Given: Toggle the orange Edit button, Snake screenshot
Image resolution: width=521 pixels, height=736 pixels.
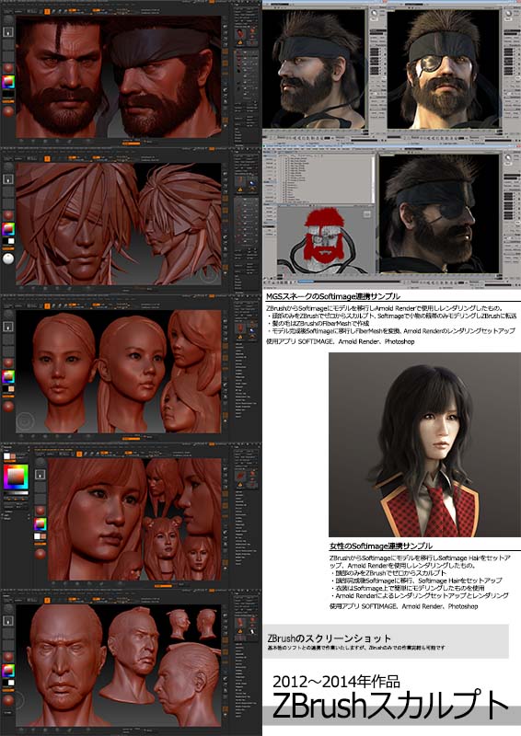Looking at the screenshot, I should coord(47,11).
